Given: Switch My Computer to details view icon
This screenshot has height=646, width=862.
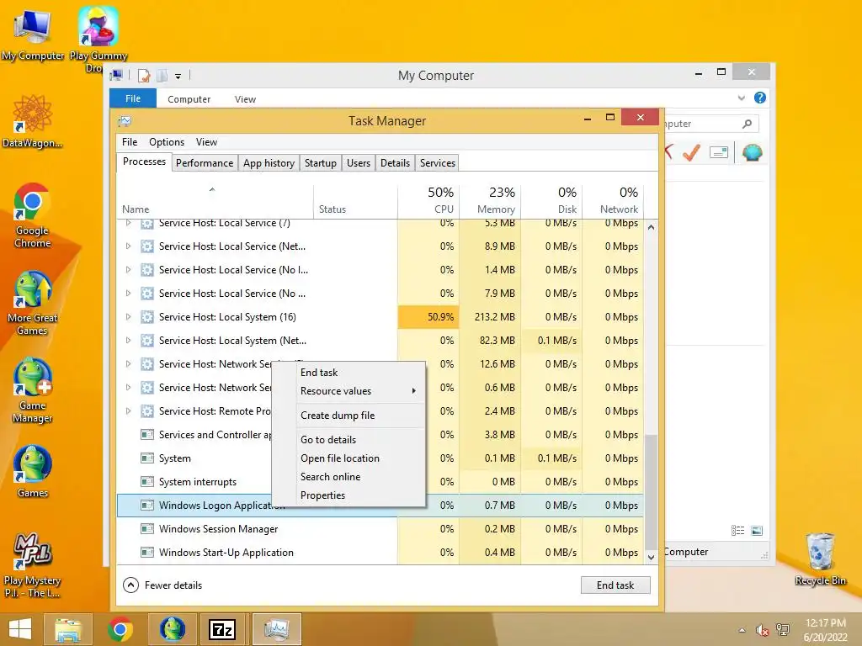Looking at the screenshot, I should [737, 530].
